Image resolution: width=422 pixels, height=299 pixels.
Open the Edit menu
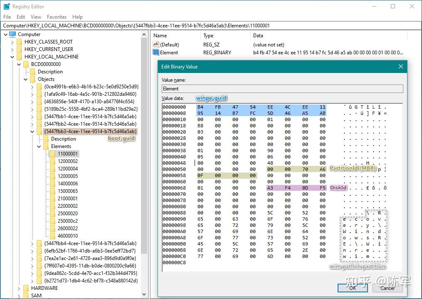(21, 17)
